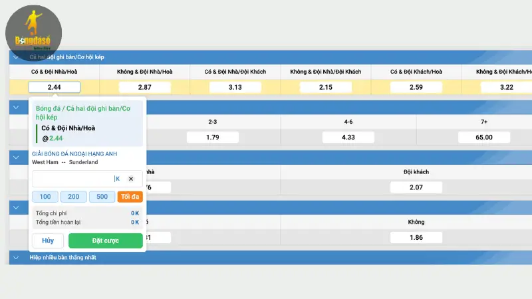Select the 2.87 odds for Không & Đội Nhà/Hoà
532x299 pixels.
coord(144,87)
